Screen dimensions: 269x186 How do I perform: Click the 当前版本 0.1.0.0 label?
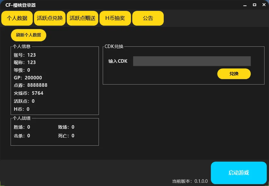coord(190,181)
